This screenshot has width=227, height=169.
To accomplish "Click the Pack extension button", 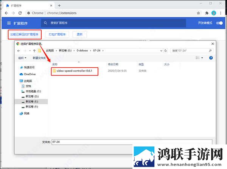I will (57, 34).
